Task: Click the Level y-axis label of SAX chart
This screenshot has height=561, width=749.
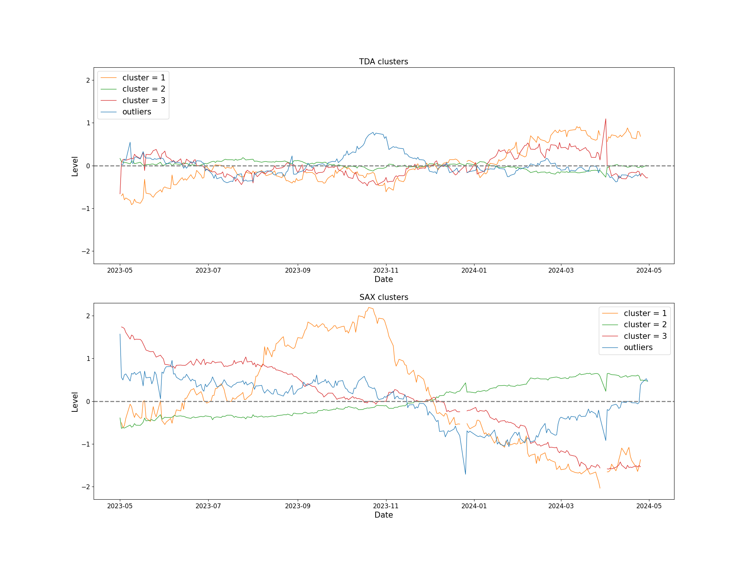Action: [x=75, y=402]
